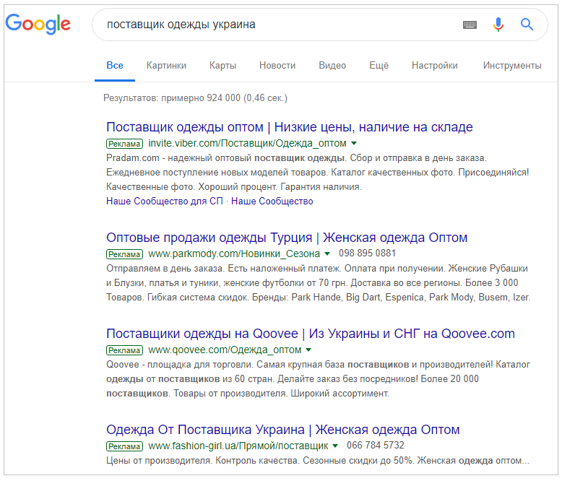Open sitelink 'Наше Сообщество для СП'

[x=165, y=201]
